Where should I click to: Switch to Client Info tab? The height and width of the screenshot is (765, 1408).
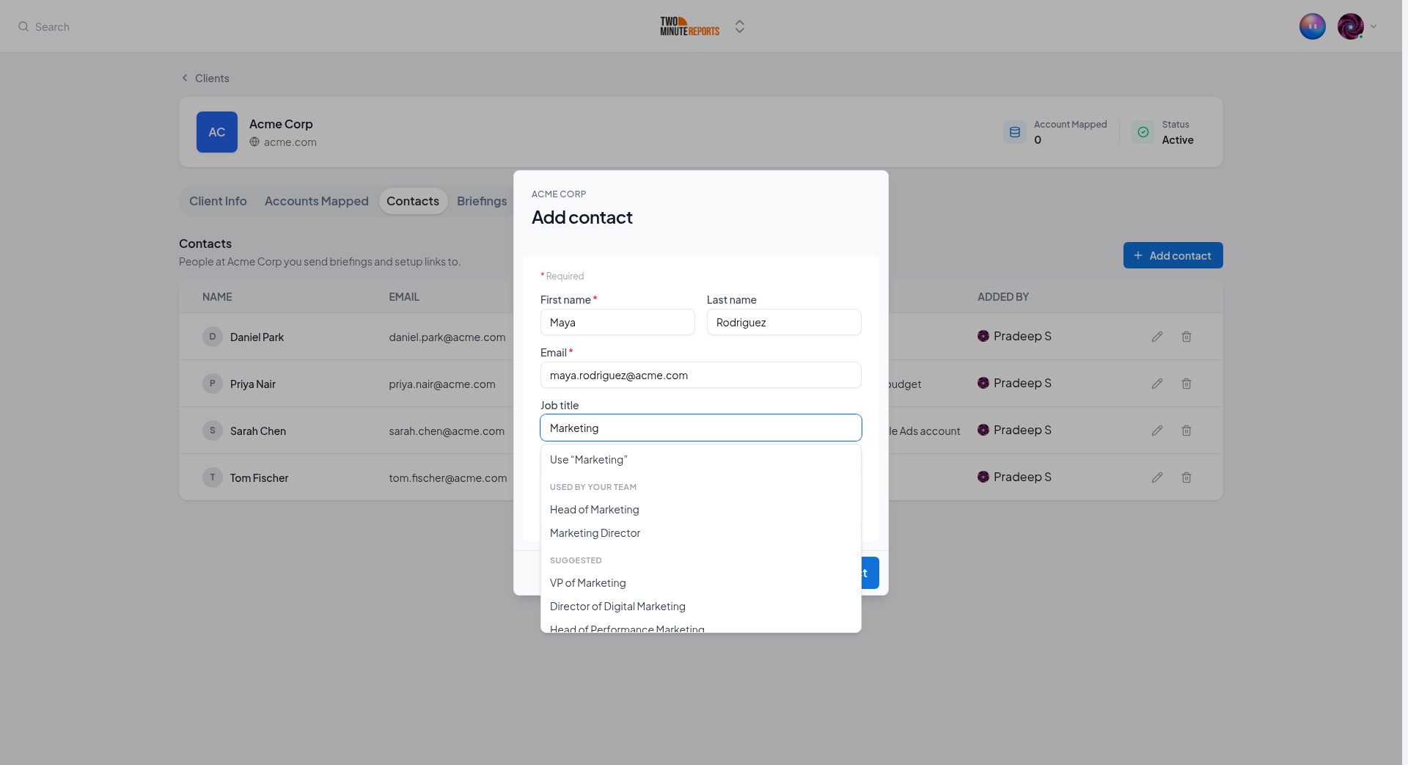click(x=218, y=201)
